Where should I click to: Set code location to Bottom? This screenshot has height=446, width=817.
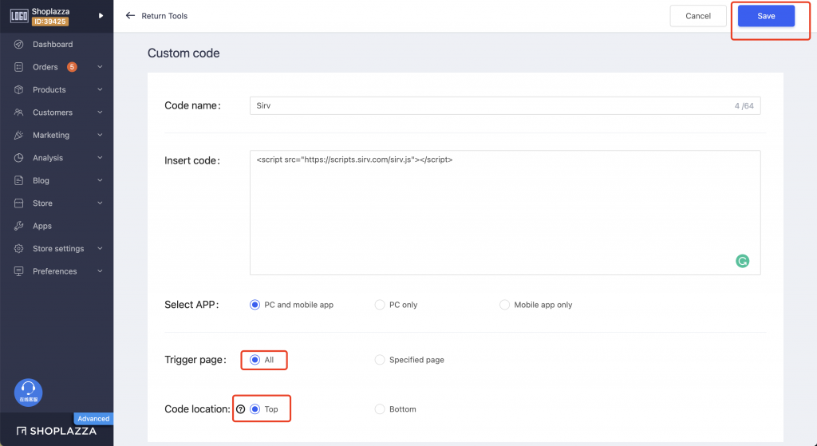click(380, 409)
